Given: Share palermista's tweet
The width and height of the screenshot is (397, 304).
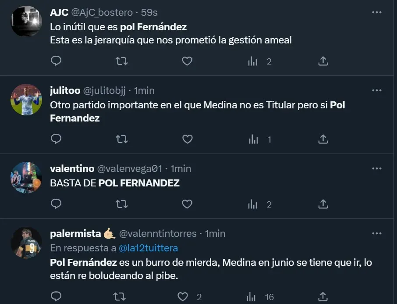Looking at the screenshot, I should pyautogui.click(x=323, y=297).
